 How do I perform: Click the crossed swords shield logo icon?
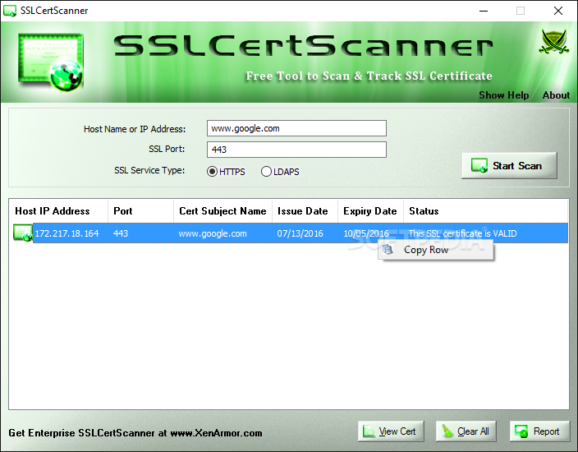pos(553,43)
